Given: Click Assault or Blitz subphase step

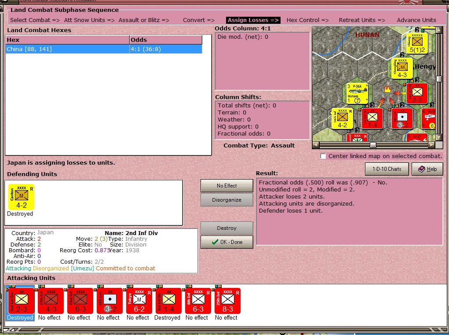Looking at the screenshot, I should pyautogui.click(x=144, y=20).
